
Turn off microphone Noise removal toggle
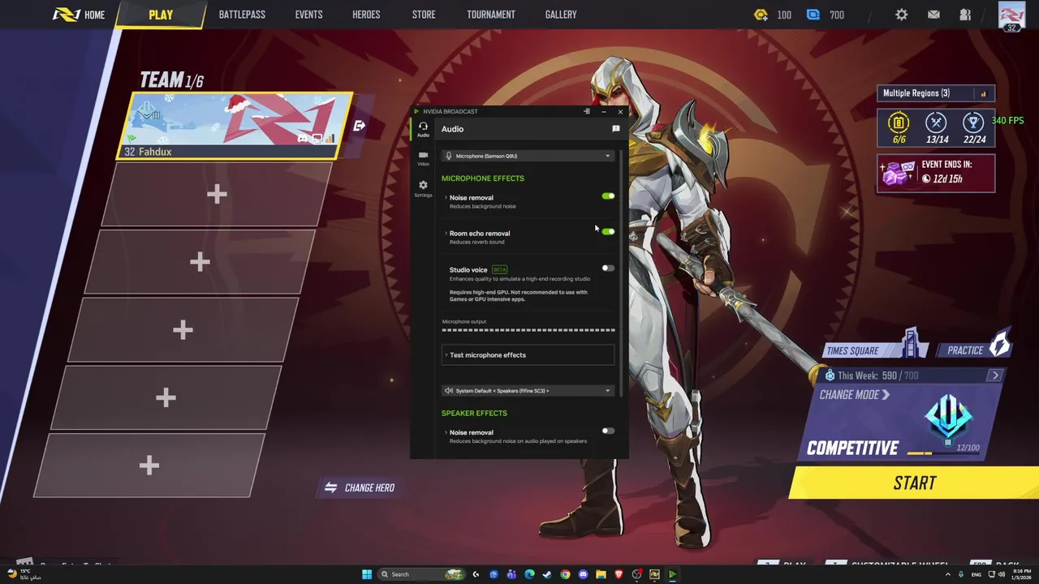[608, 196]
